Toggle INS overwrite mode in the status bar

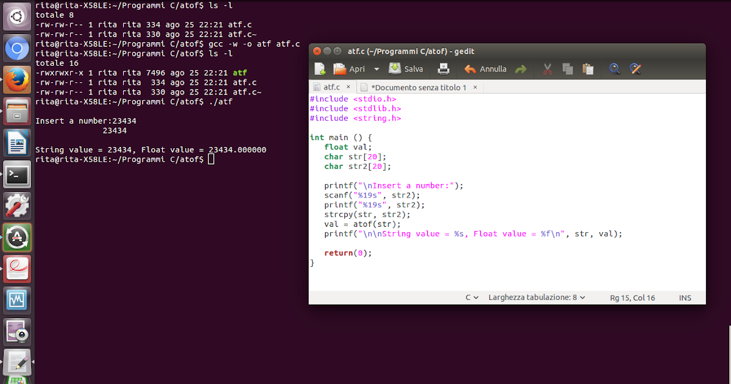(685, 297)
